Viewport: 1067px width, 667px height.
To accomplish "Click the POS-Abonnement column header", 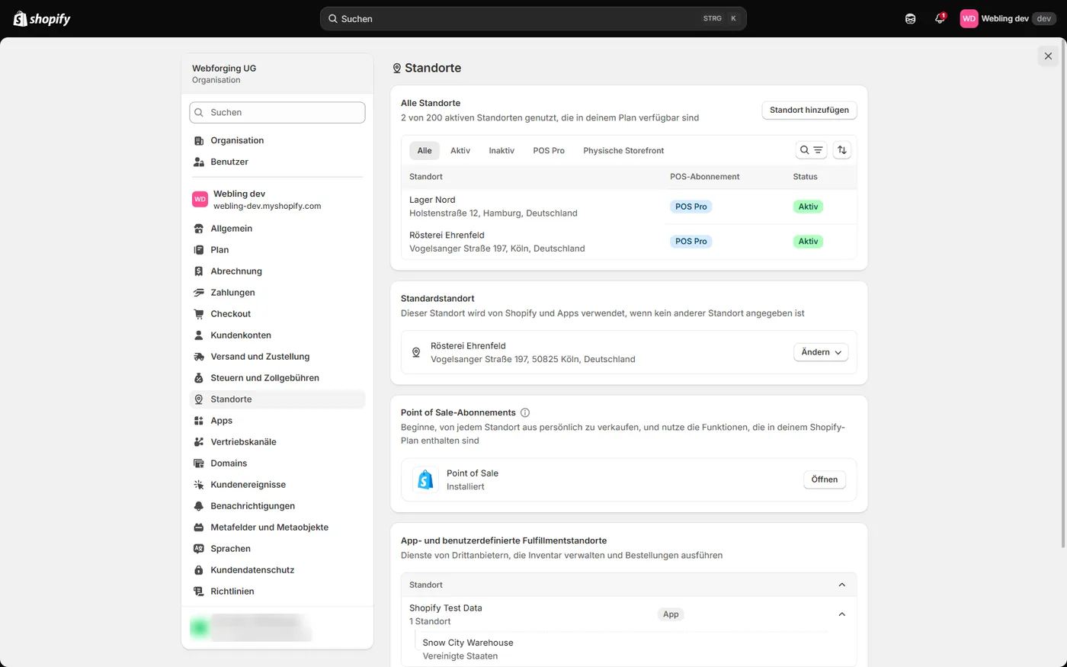I will (x=705, y=177).
